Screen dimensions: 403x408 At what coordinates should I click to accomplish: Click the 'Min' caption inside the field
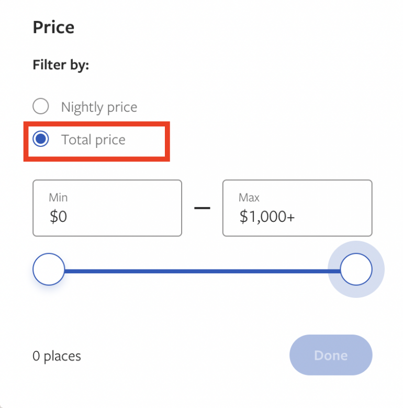click(x=58, y=197)
